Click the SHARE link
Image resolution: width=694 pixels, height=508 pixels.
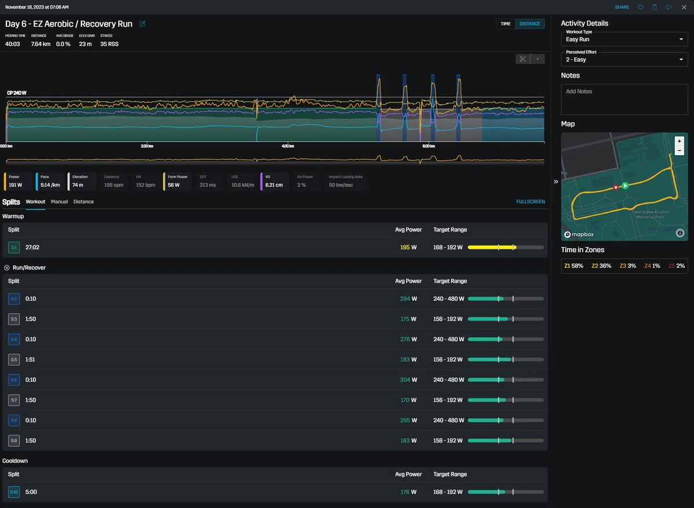(x=622, y=8)
